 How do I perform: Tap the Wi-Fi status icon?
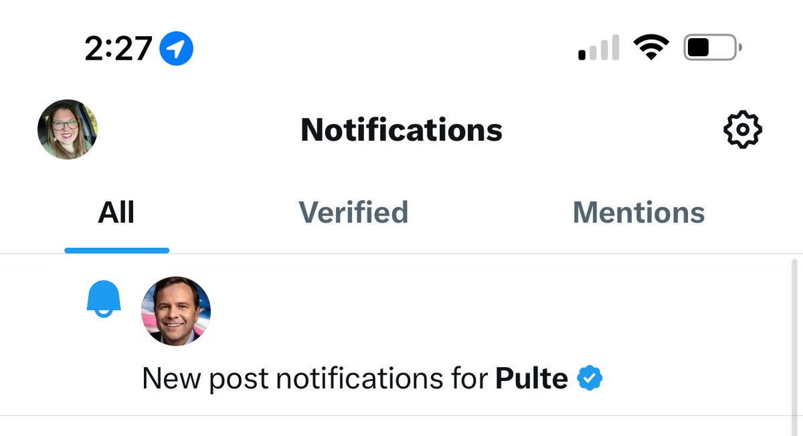coord(651,48)
